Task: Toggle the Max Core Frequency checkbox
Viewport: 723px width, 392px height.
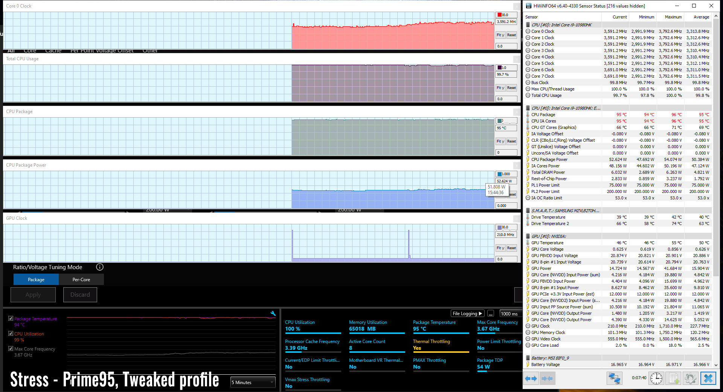Action: (x=11, y=349)
